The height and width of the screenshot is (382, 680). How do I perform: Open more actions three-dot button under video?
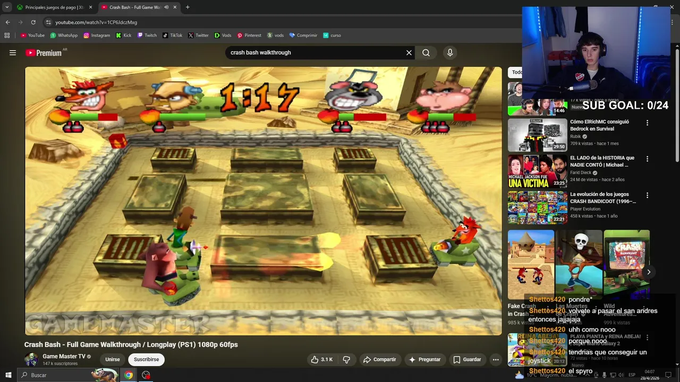(496, 359)
